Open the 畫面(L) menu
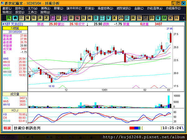This screenshot has width=187, height=140. tap(7, 8)
